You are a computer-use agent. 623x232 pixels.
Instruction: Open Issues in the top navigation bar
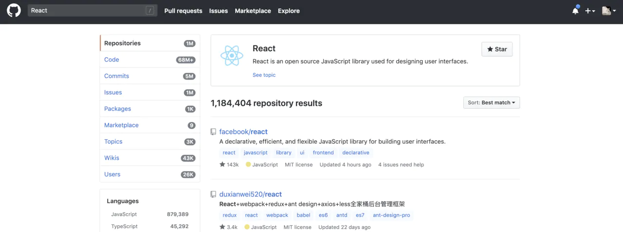click(x=219, y=11)
